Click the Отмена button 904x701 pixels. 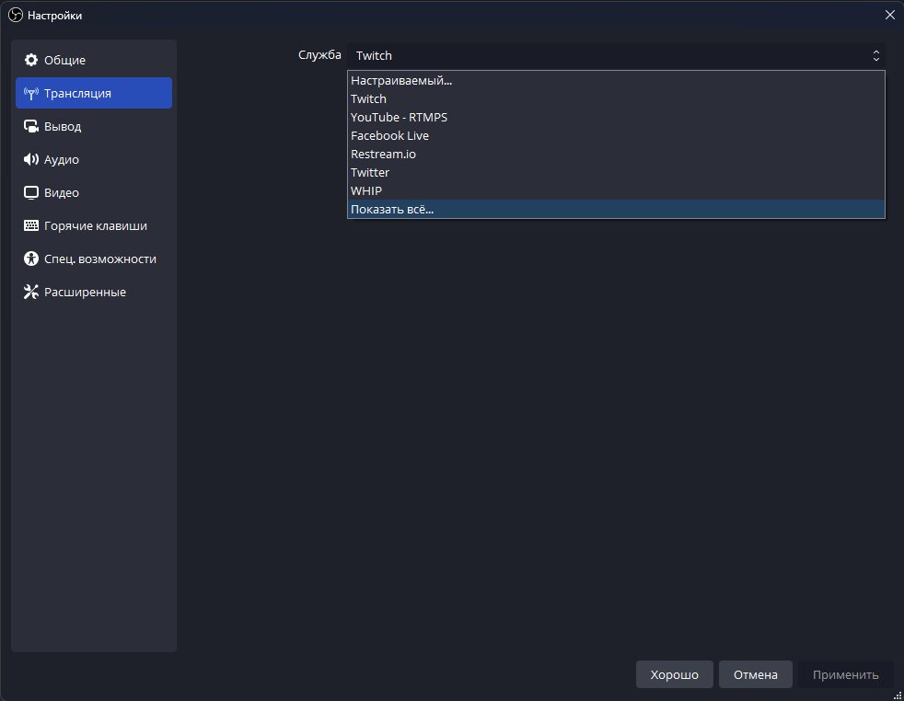point(755,674)
